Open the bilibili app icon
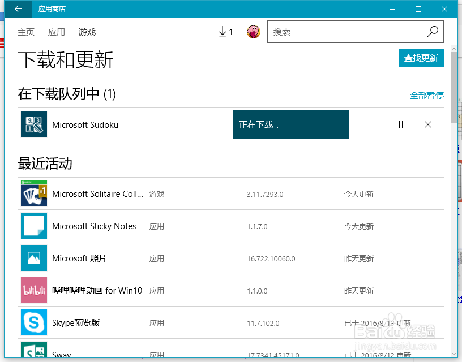This screenshot has width=462, height=362. pyautogui.click(x=34, y=290)
